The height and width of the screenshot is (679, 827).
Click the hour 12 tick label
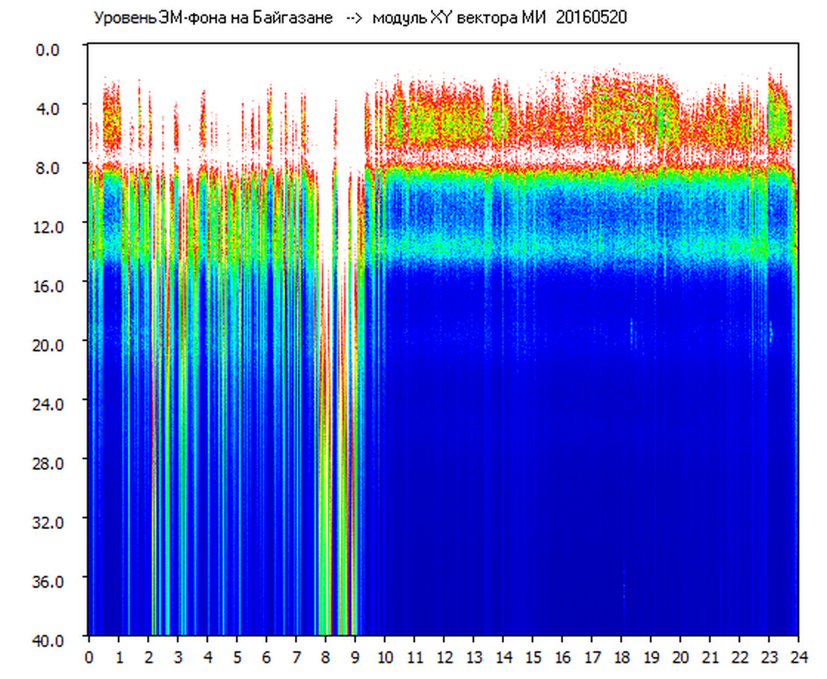(x=444, y=657)
